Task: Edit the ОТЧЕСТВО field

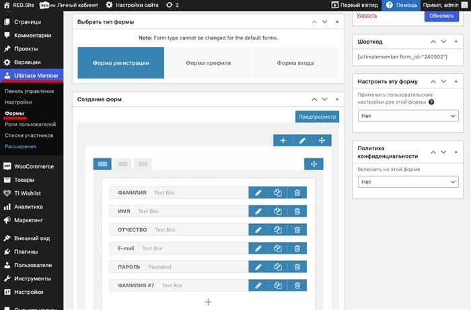Action: [x=258, y=229]
